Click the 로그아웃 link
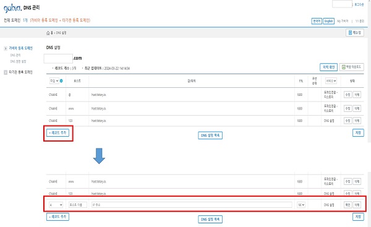Image resolution: width=371 pixels, height=227 pixels. tap(359, 4)
